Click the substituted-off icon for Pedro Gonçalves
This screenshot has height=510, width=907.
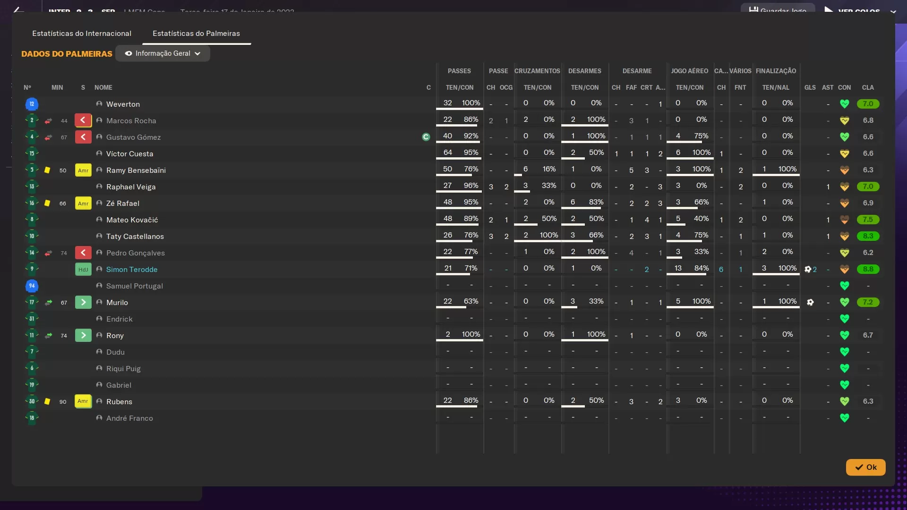pyautogui.click(x=83, y=253)
